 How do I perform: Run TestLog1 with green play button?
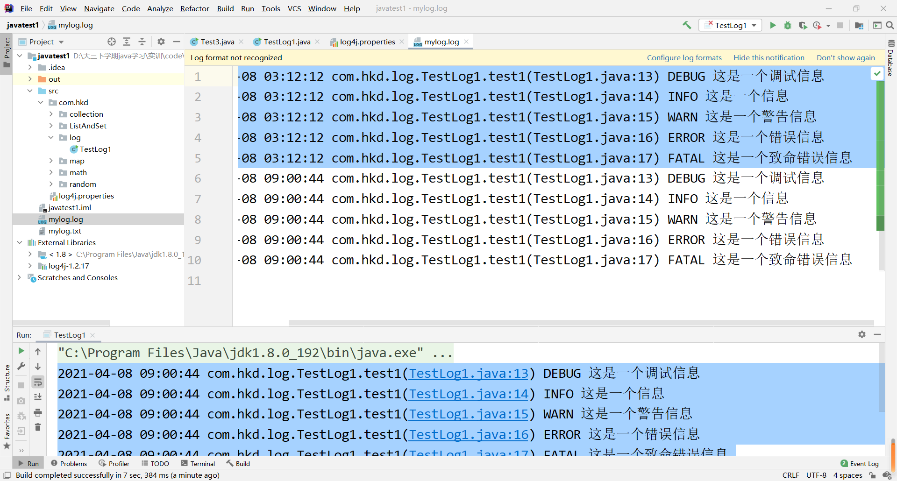click(773, 25)
